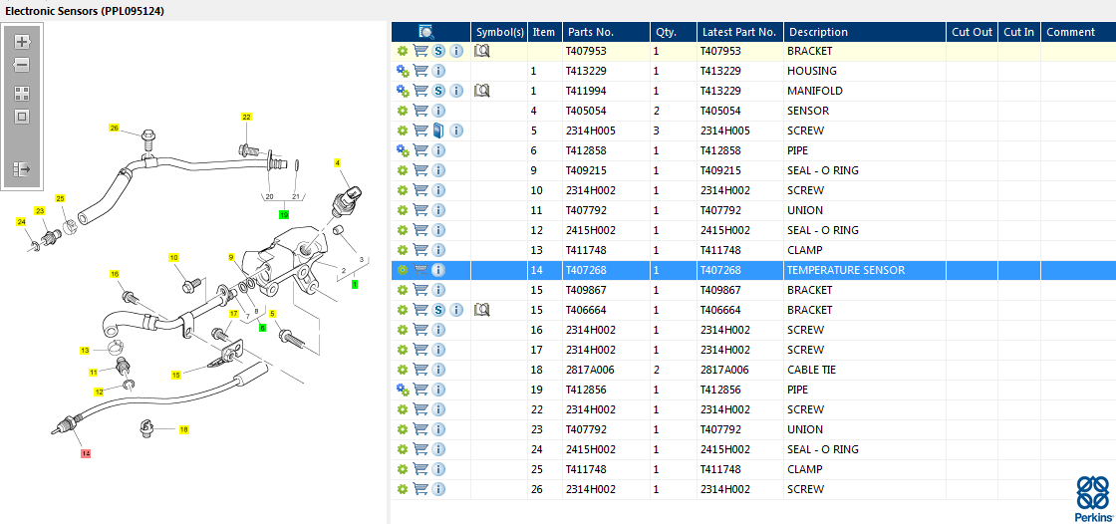Click double-gear assembly icon for HOUSING row
The height and width of the screenshot is (524, 1116).
tap(403, 71)
